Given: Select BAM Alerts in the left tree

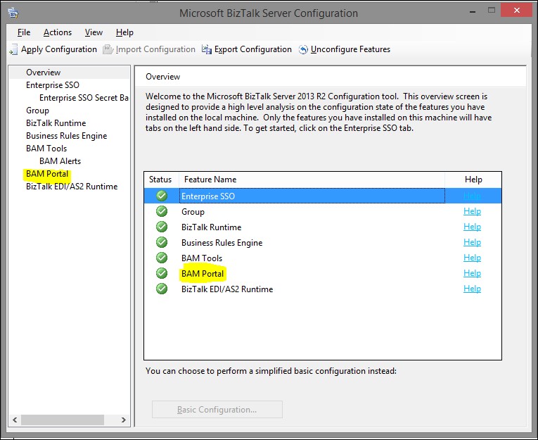Looking at the screenshot, I should pyautogui.click(x=60, y=161).
